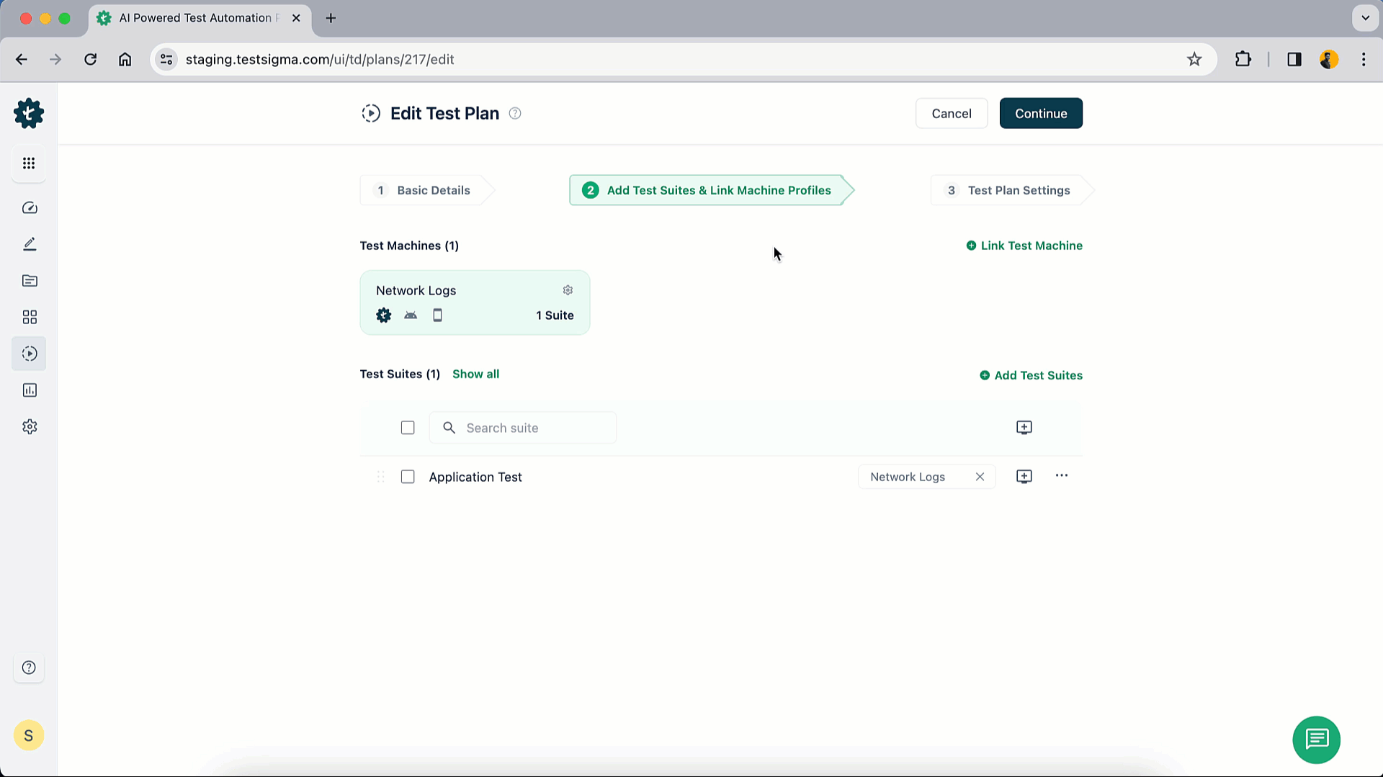Click the search magnifier icon in suite search

449,428
